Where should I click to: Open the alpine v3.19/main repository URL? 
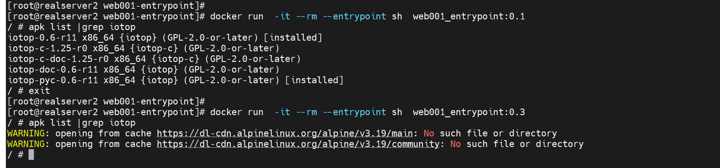(x=284, y=134)
